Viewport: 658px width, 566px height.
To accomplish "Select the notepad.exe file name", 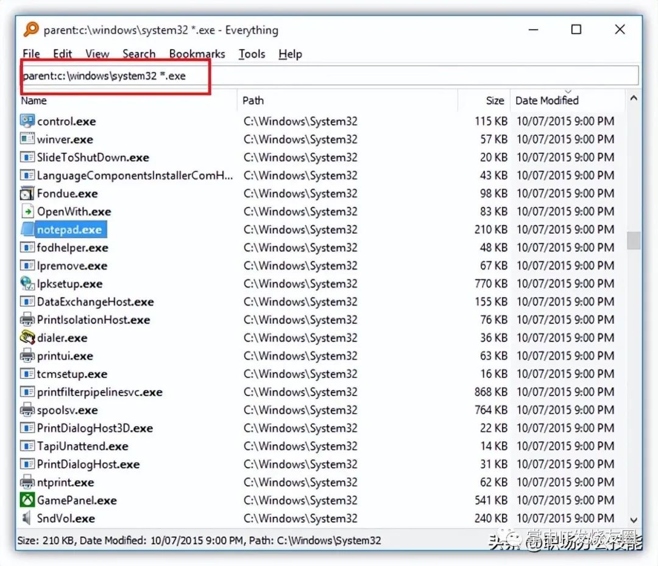I will 69,230.
